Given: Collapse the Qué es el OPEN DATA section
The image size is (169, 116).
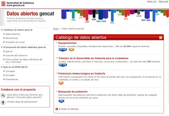Looking at the screenshot, I should click(x=1, y=67).
